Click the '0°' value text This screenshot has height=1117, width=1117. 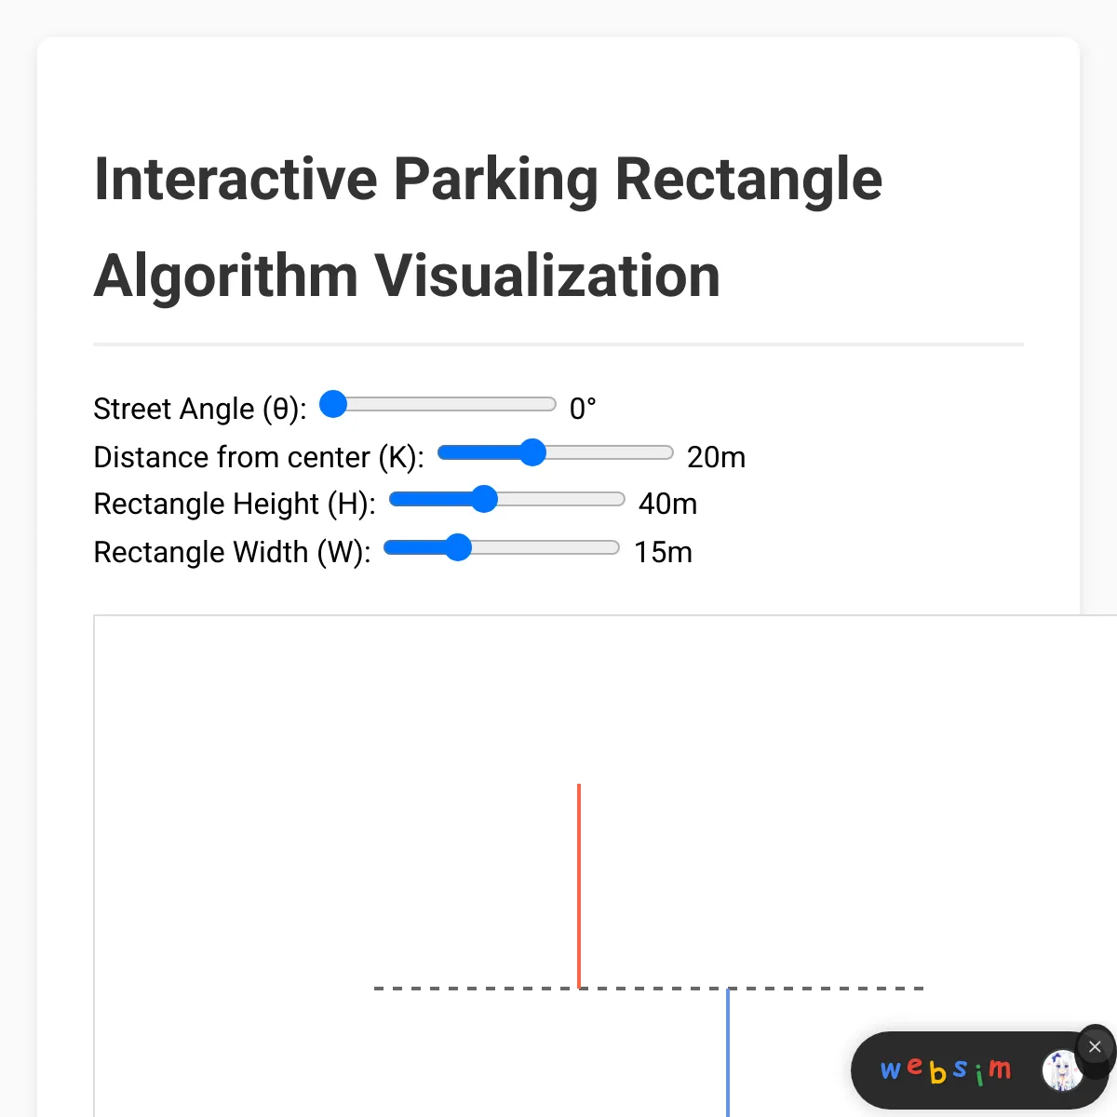pyautogui.click(x=583, y=407)
